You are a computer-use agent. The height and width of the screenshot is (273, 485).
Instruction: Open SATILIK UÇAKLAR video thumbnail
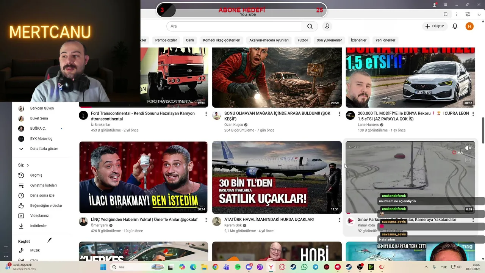[277, 177]
